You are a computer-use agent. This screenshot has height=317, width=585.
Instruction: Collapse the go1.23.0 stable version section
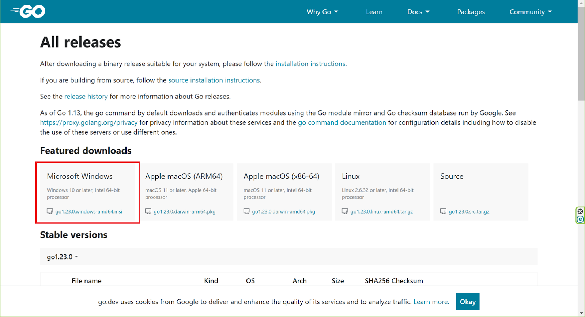coord(63,257)
